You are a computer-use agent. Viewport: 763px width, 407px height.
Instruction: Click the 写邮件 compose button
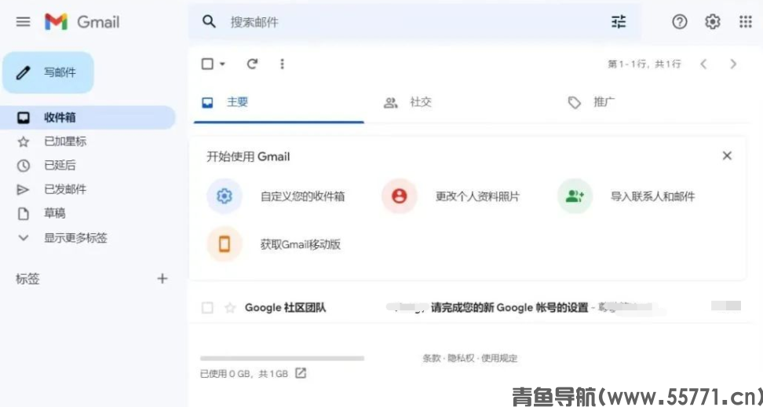[x=48, y=72]
